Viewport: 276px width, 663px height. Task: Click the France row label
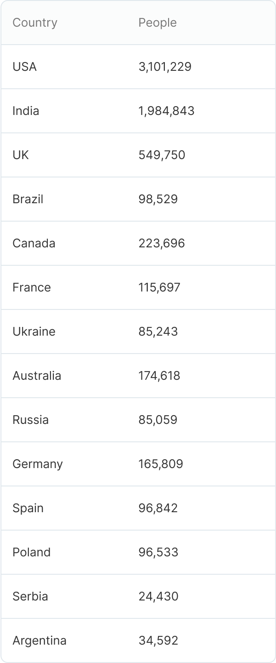32,287
